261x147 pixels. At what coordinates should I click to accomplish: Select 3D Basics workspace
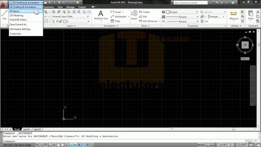[26, 11]
